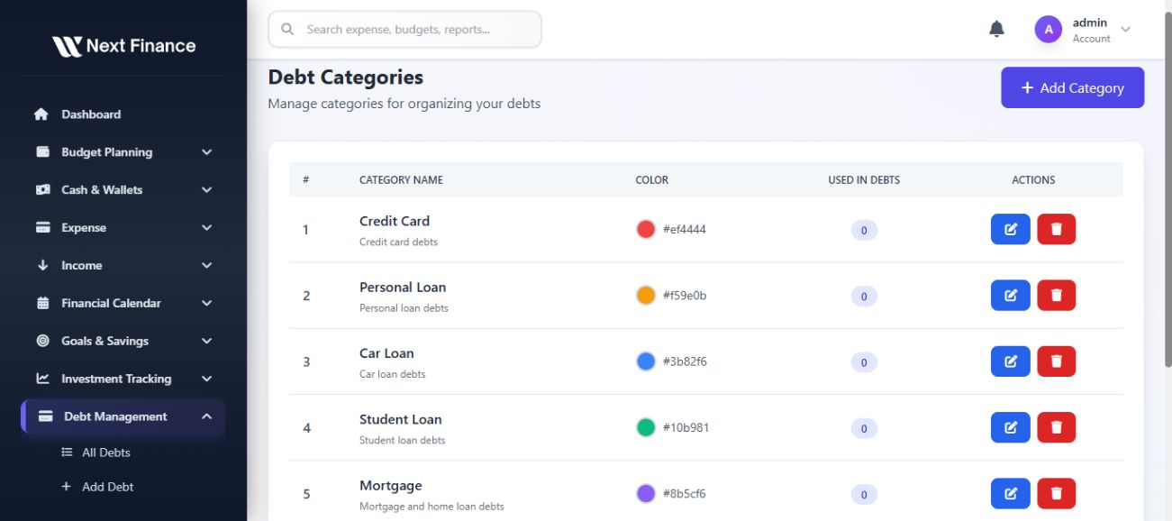The image size is (1172, 521).
Task: Click the notification bell icon
Action: (996, 30)
